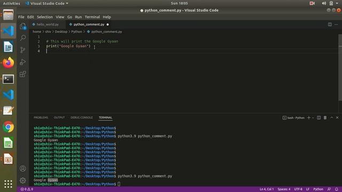The height and width of the screenshot is (192, 342).
Task: Create a new terminal with plus icon
Action: [x=309, y=117]
